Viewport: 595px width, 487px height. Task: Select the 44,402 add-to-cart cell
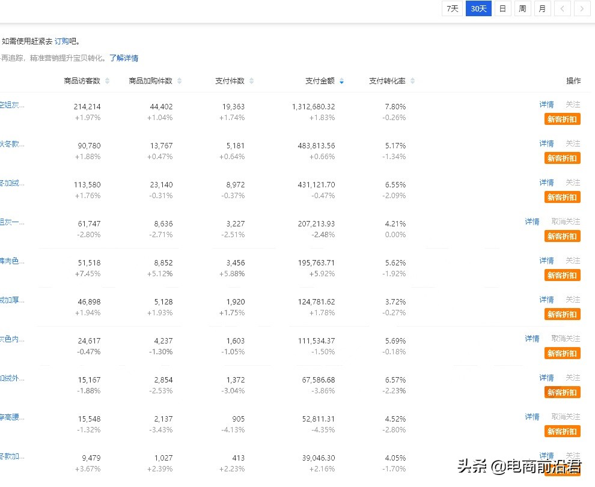point(161,106)
